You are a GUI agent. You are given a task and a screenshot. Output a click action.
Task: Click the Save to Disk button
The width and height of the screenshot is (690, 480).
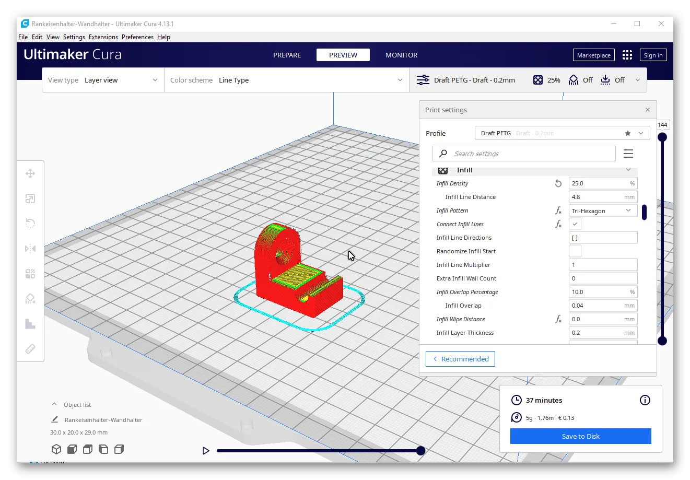(580, 436)
